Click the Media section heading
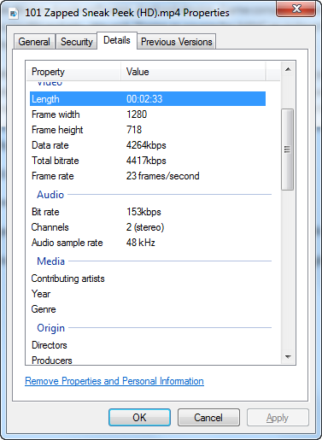The image size is (322, 440). 51,261
